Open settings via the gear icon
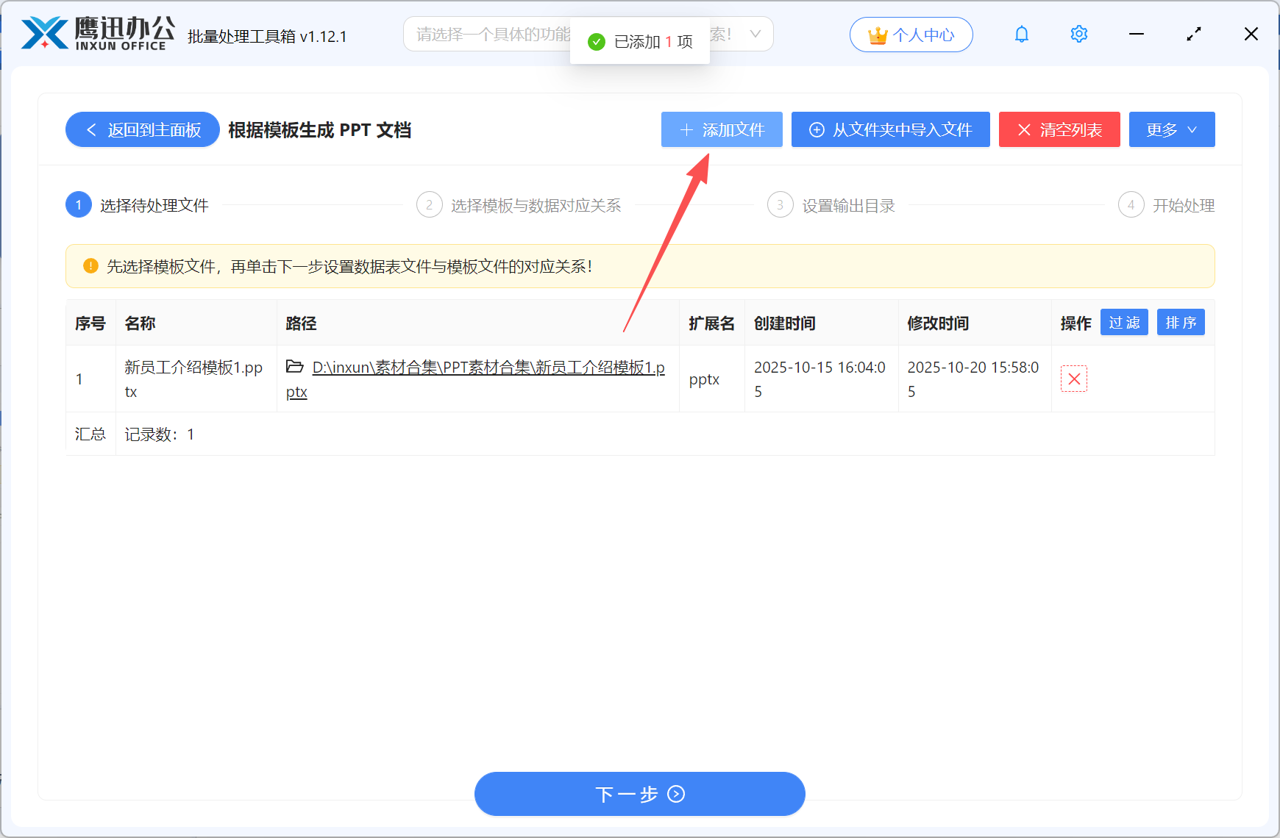Viewport: 1280px width, 838px height. click(x=1078, y=34)
